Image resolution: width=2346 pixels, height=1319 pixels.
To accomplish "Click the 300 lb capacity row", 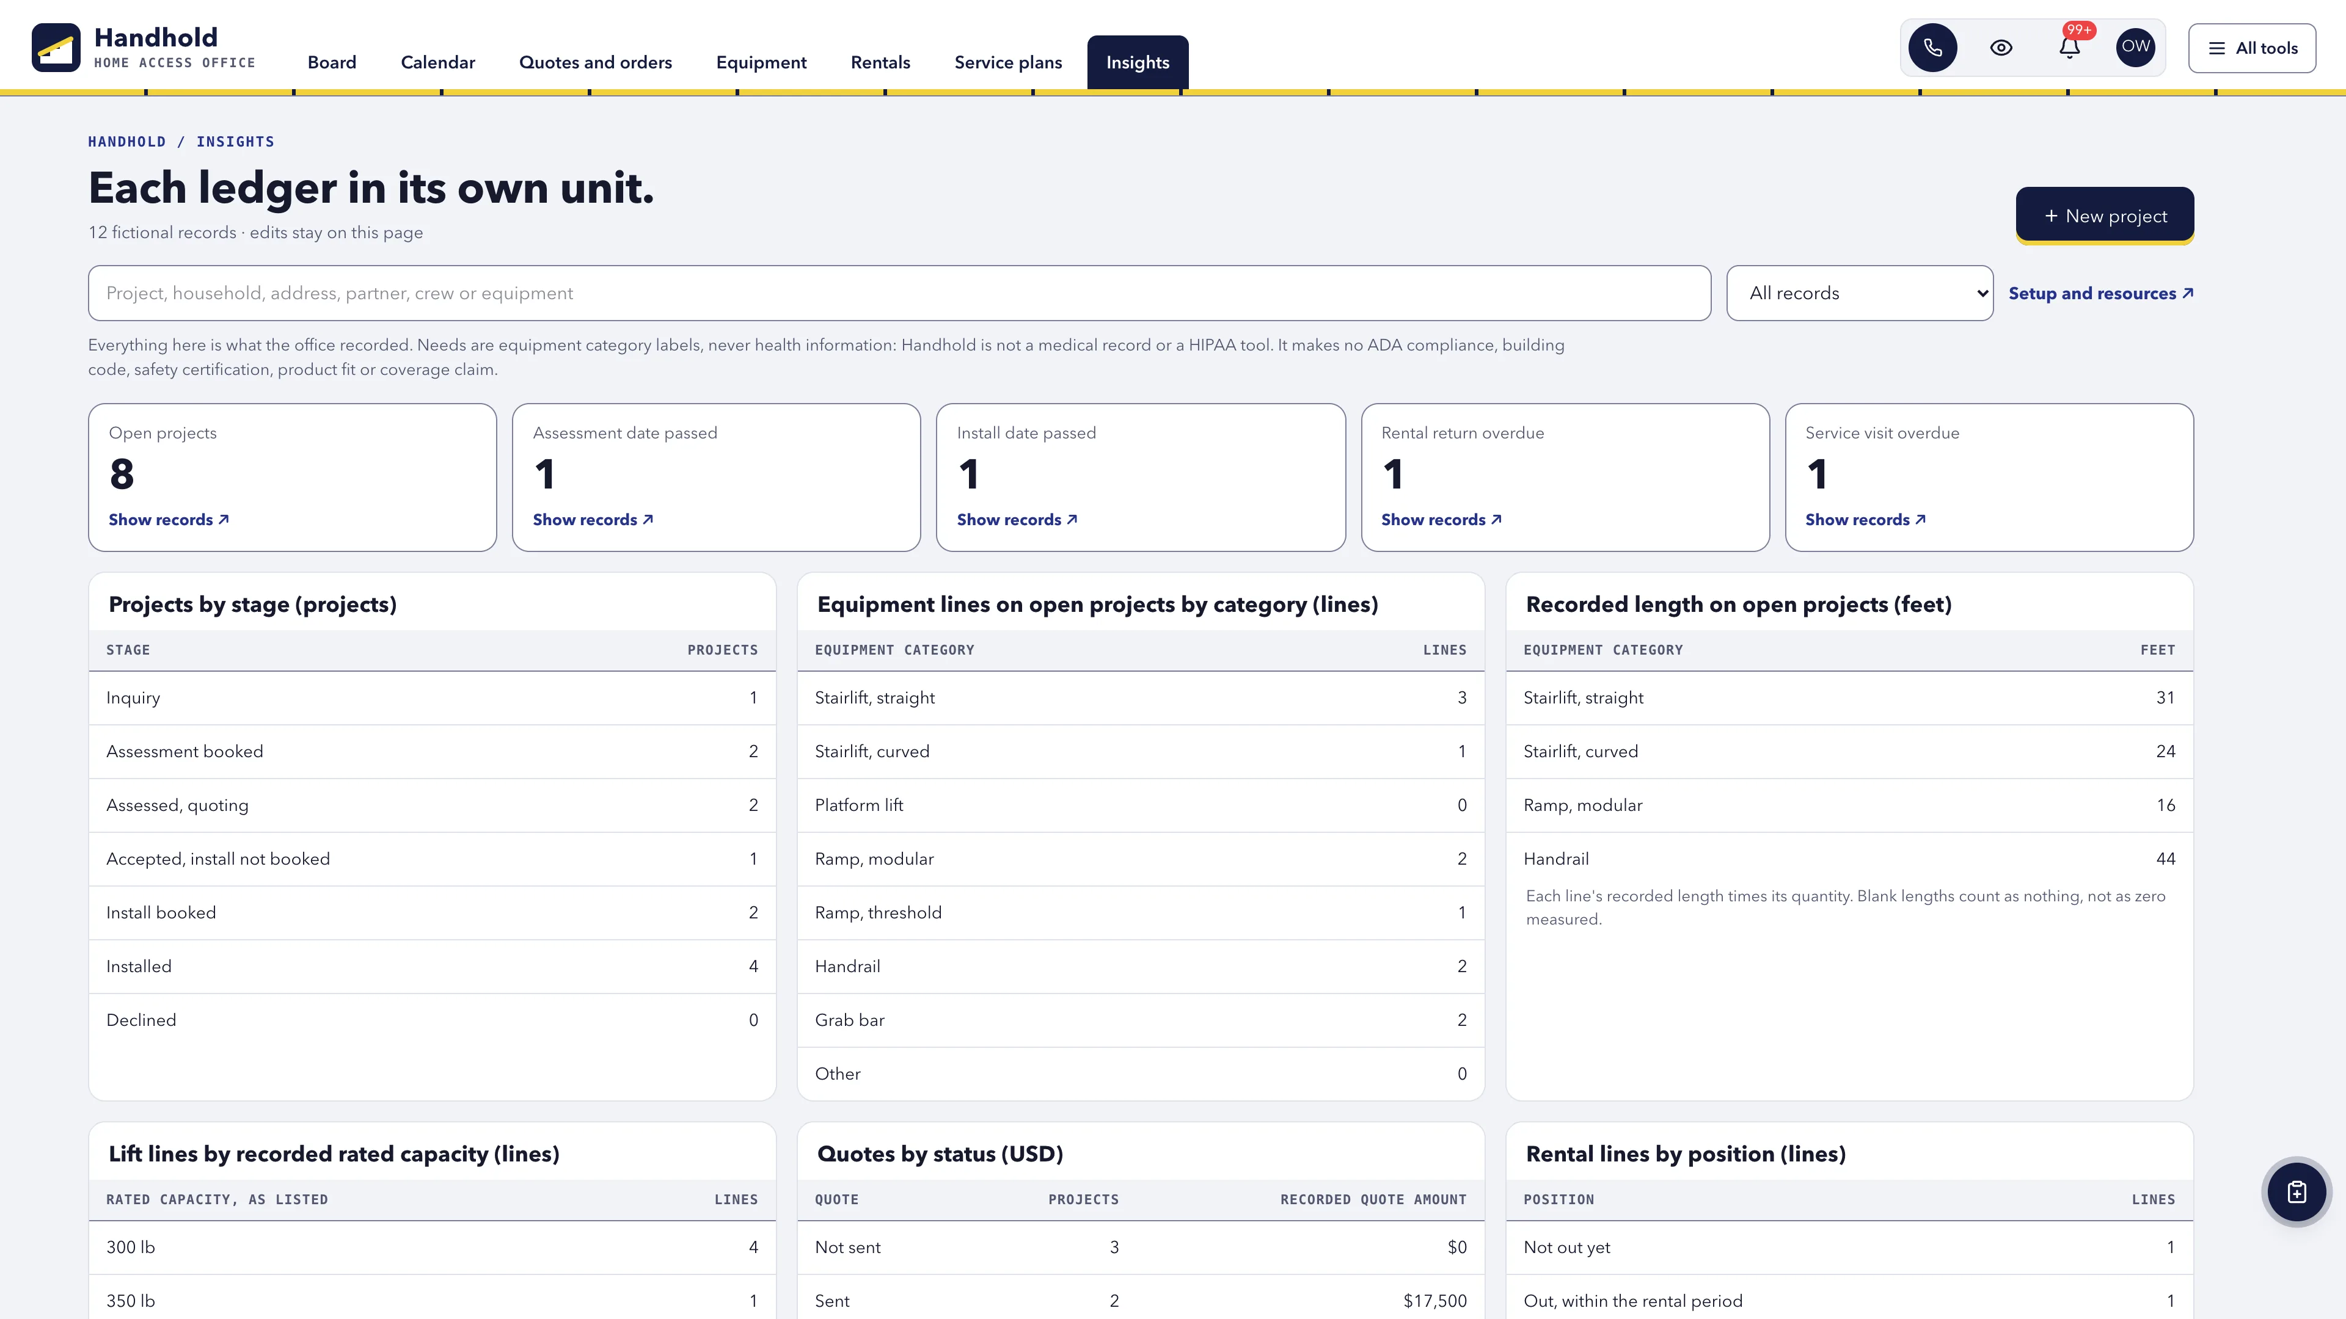I will 432,1248.
